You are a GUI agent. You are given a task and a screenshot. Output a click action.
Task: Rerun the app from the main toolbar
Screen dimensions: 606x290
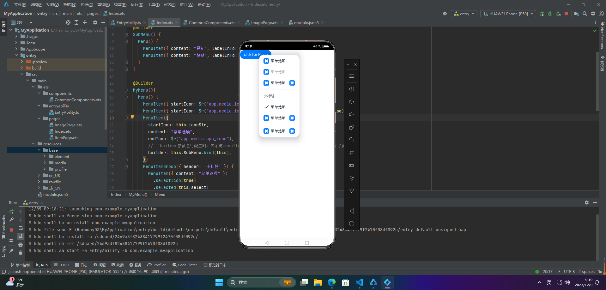point(542,14)
